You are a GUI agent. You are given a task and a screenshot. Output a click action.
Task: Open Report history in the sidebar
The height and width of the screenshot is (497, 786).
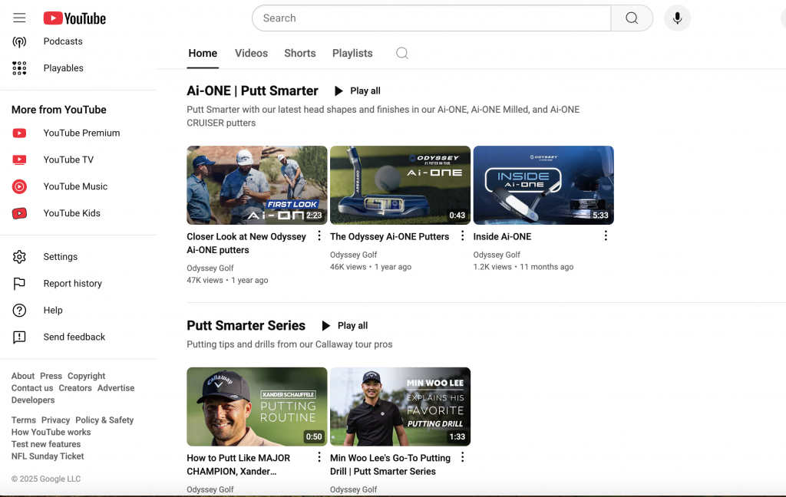pos(73,284)
